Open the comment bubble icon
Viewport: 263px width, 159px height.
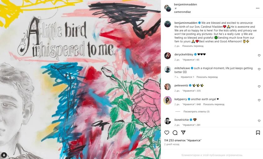click(175, 132)
